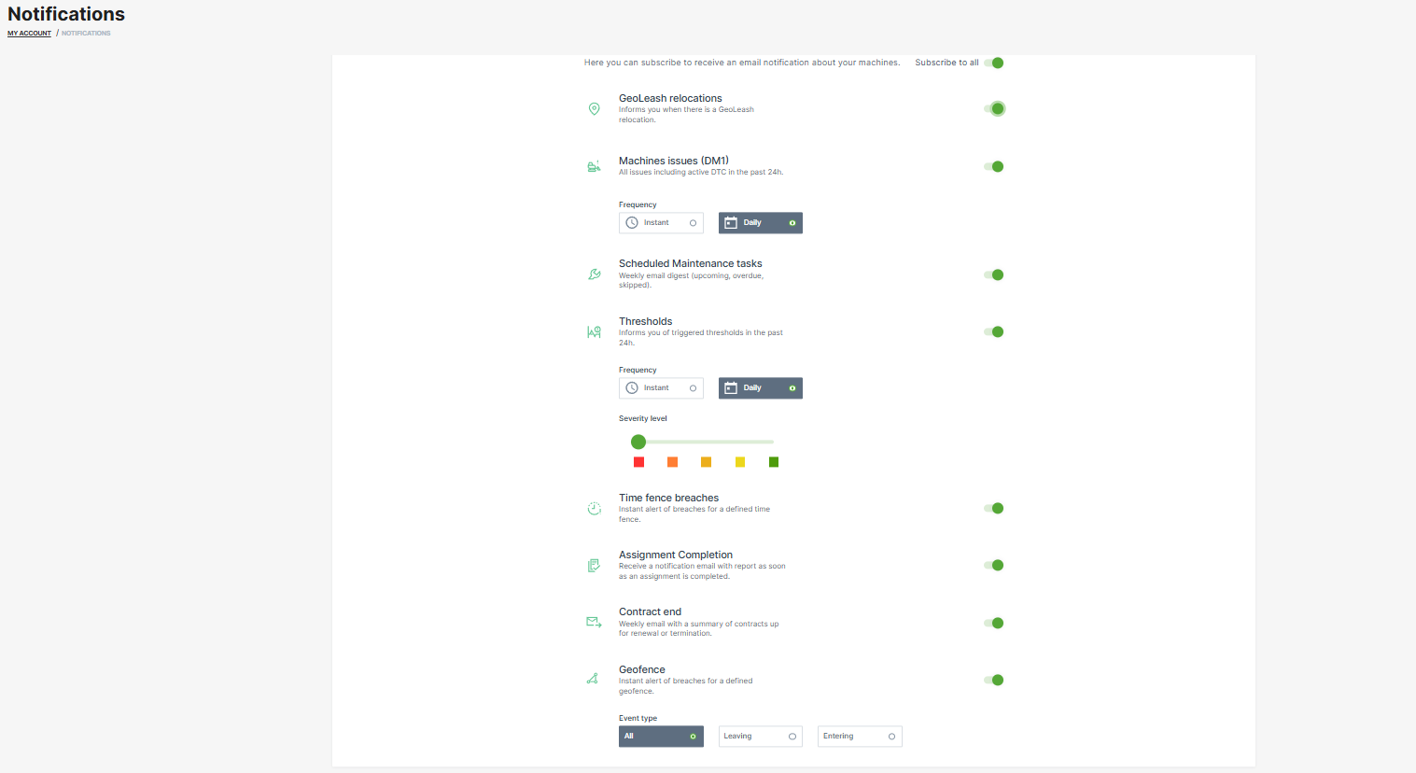Click the Machines issues (DM1) icon
The height and width of the screenshot is (773, 1416).
pos(594,166)
